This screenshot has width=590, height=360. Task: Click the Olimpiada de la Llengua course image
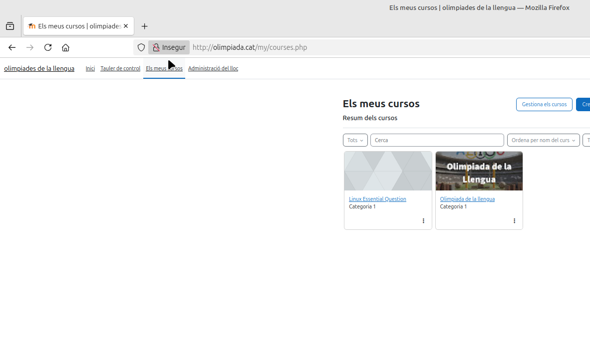[479, 171]
